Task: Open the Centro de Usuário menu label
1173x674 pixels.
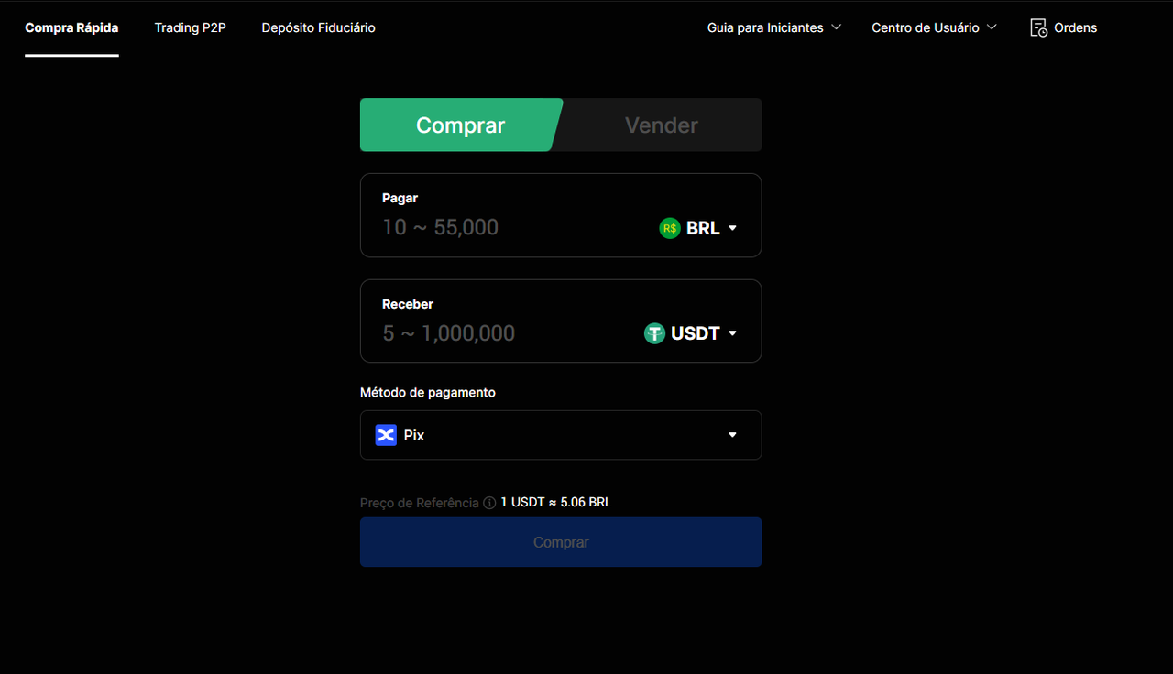Action: [925, 27]
